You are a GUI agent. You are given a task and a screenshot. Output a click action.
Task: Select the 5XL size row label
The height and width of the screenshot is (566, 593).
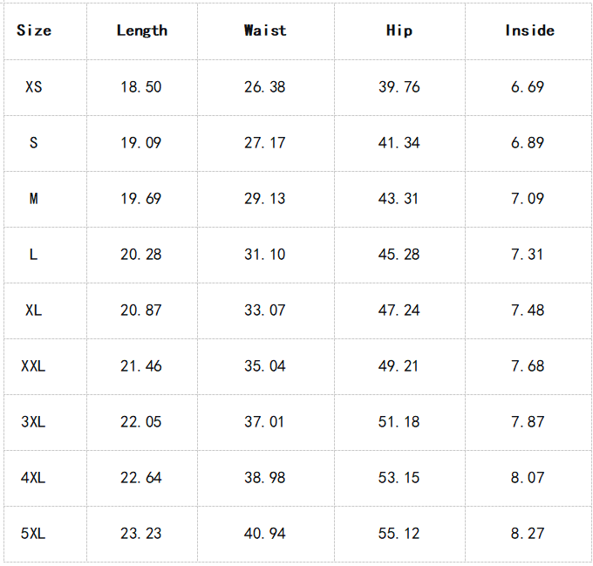tap(34, 534)
